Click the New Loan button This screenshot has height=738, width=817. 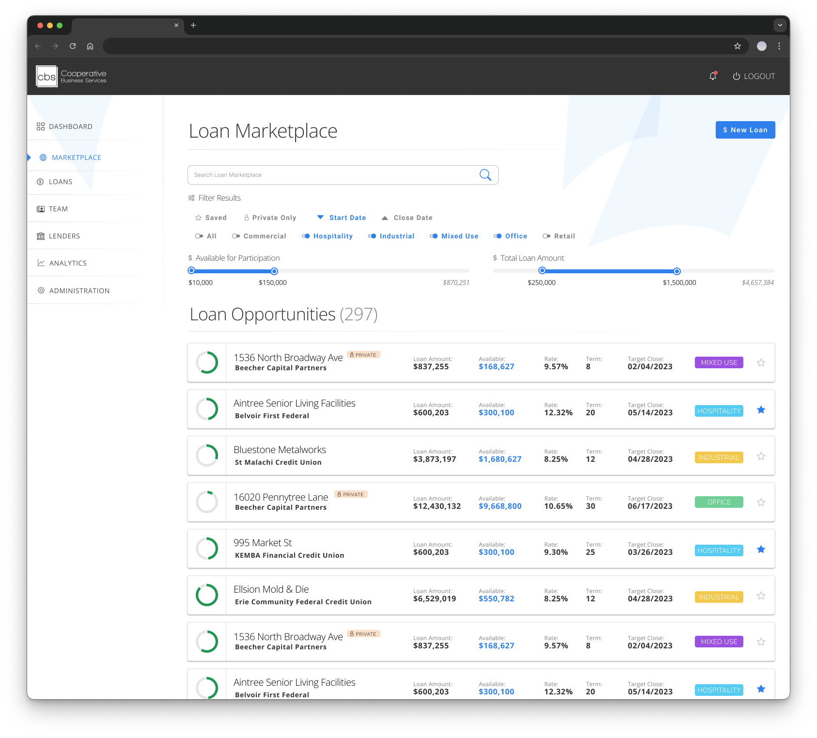click(x=745, y=130)
